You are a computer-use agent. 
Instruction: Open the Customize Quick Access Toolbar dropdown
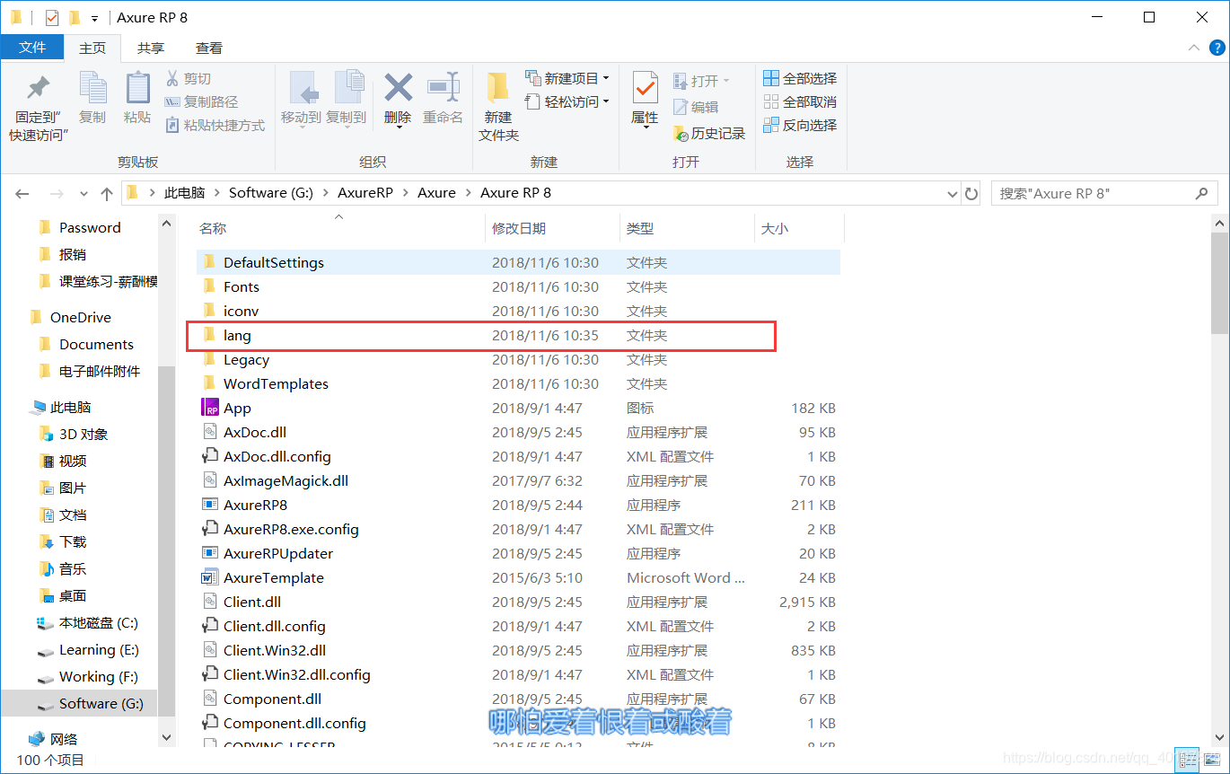[94, 18]
